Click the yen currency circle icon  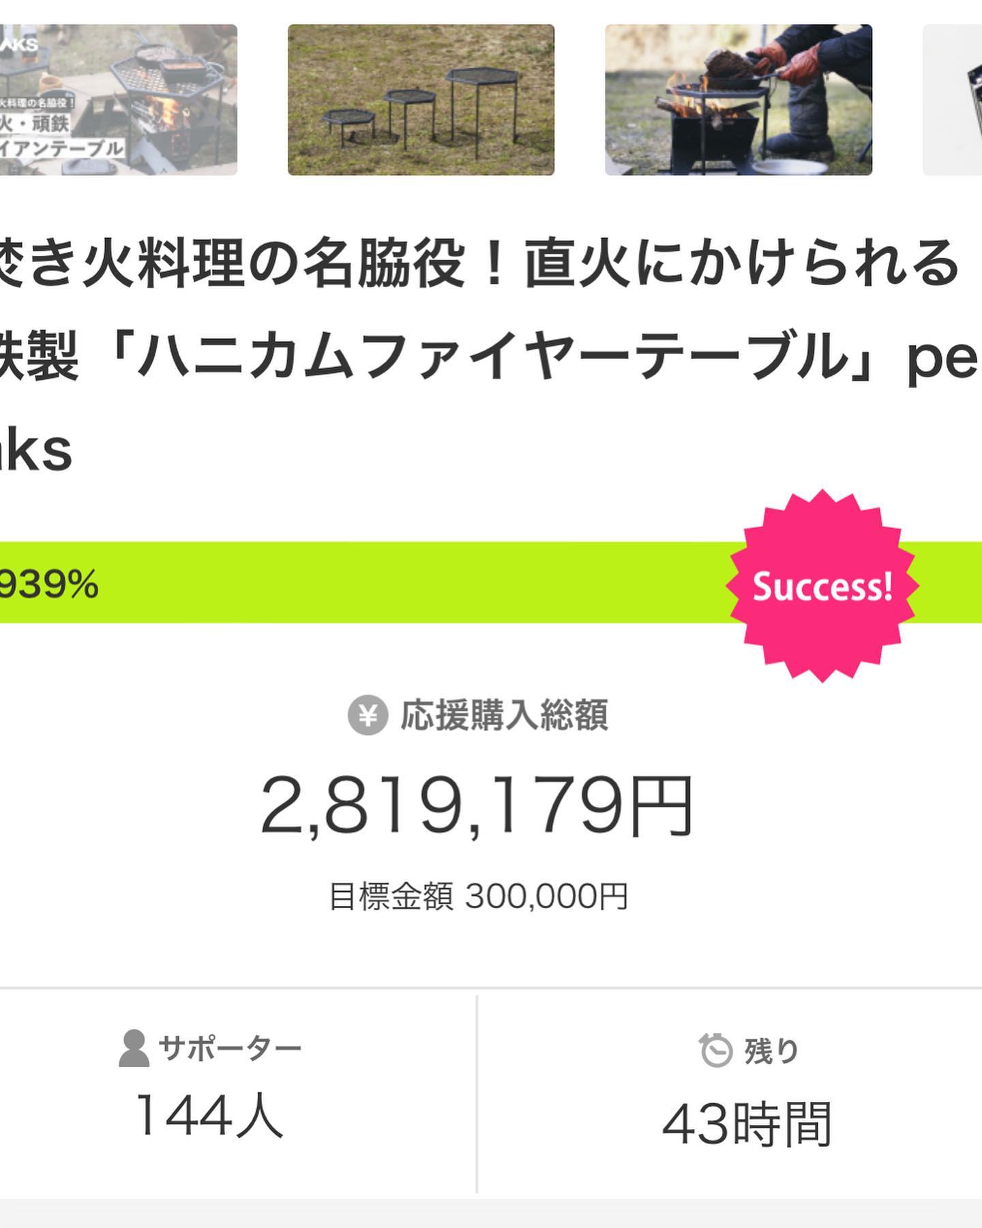(x=368, y=716)
